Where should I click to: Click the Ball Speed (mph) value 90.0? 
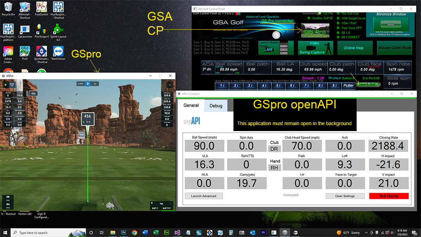pyautogui.click(x=204, y=146)
